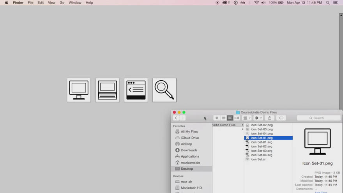343x193 pixels.
Task: Open the Edit menu
Action: [41, 3]
